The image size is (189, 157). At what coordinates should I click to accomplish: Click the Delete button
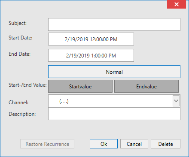[165, 144]
